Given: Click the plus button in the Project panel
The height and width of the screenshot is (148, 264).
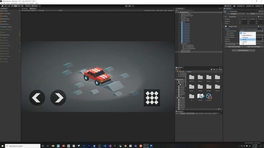Looking at the screenshot, I should (x=177, y=69).
